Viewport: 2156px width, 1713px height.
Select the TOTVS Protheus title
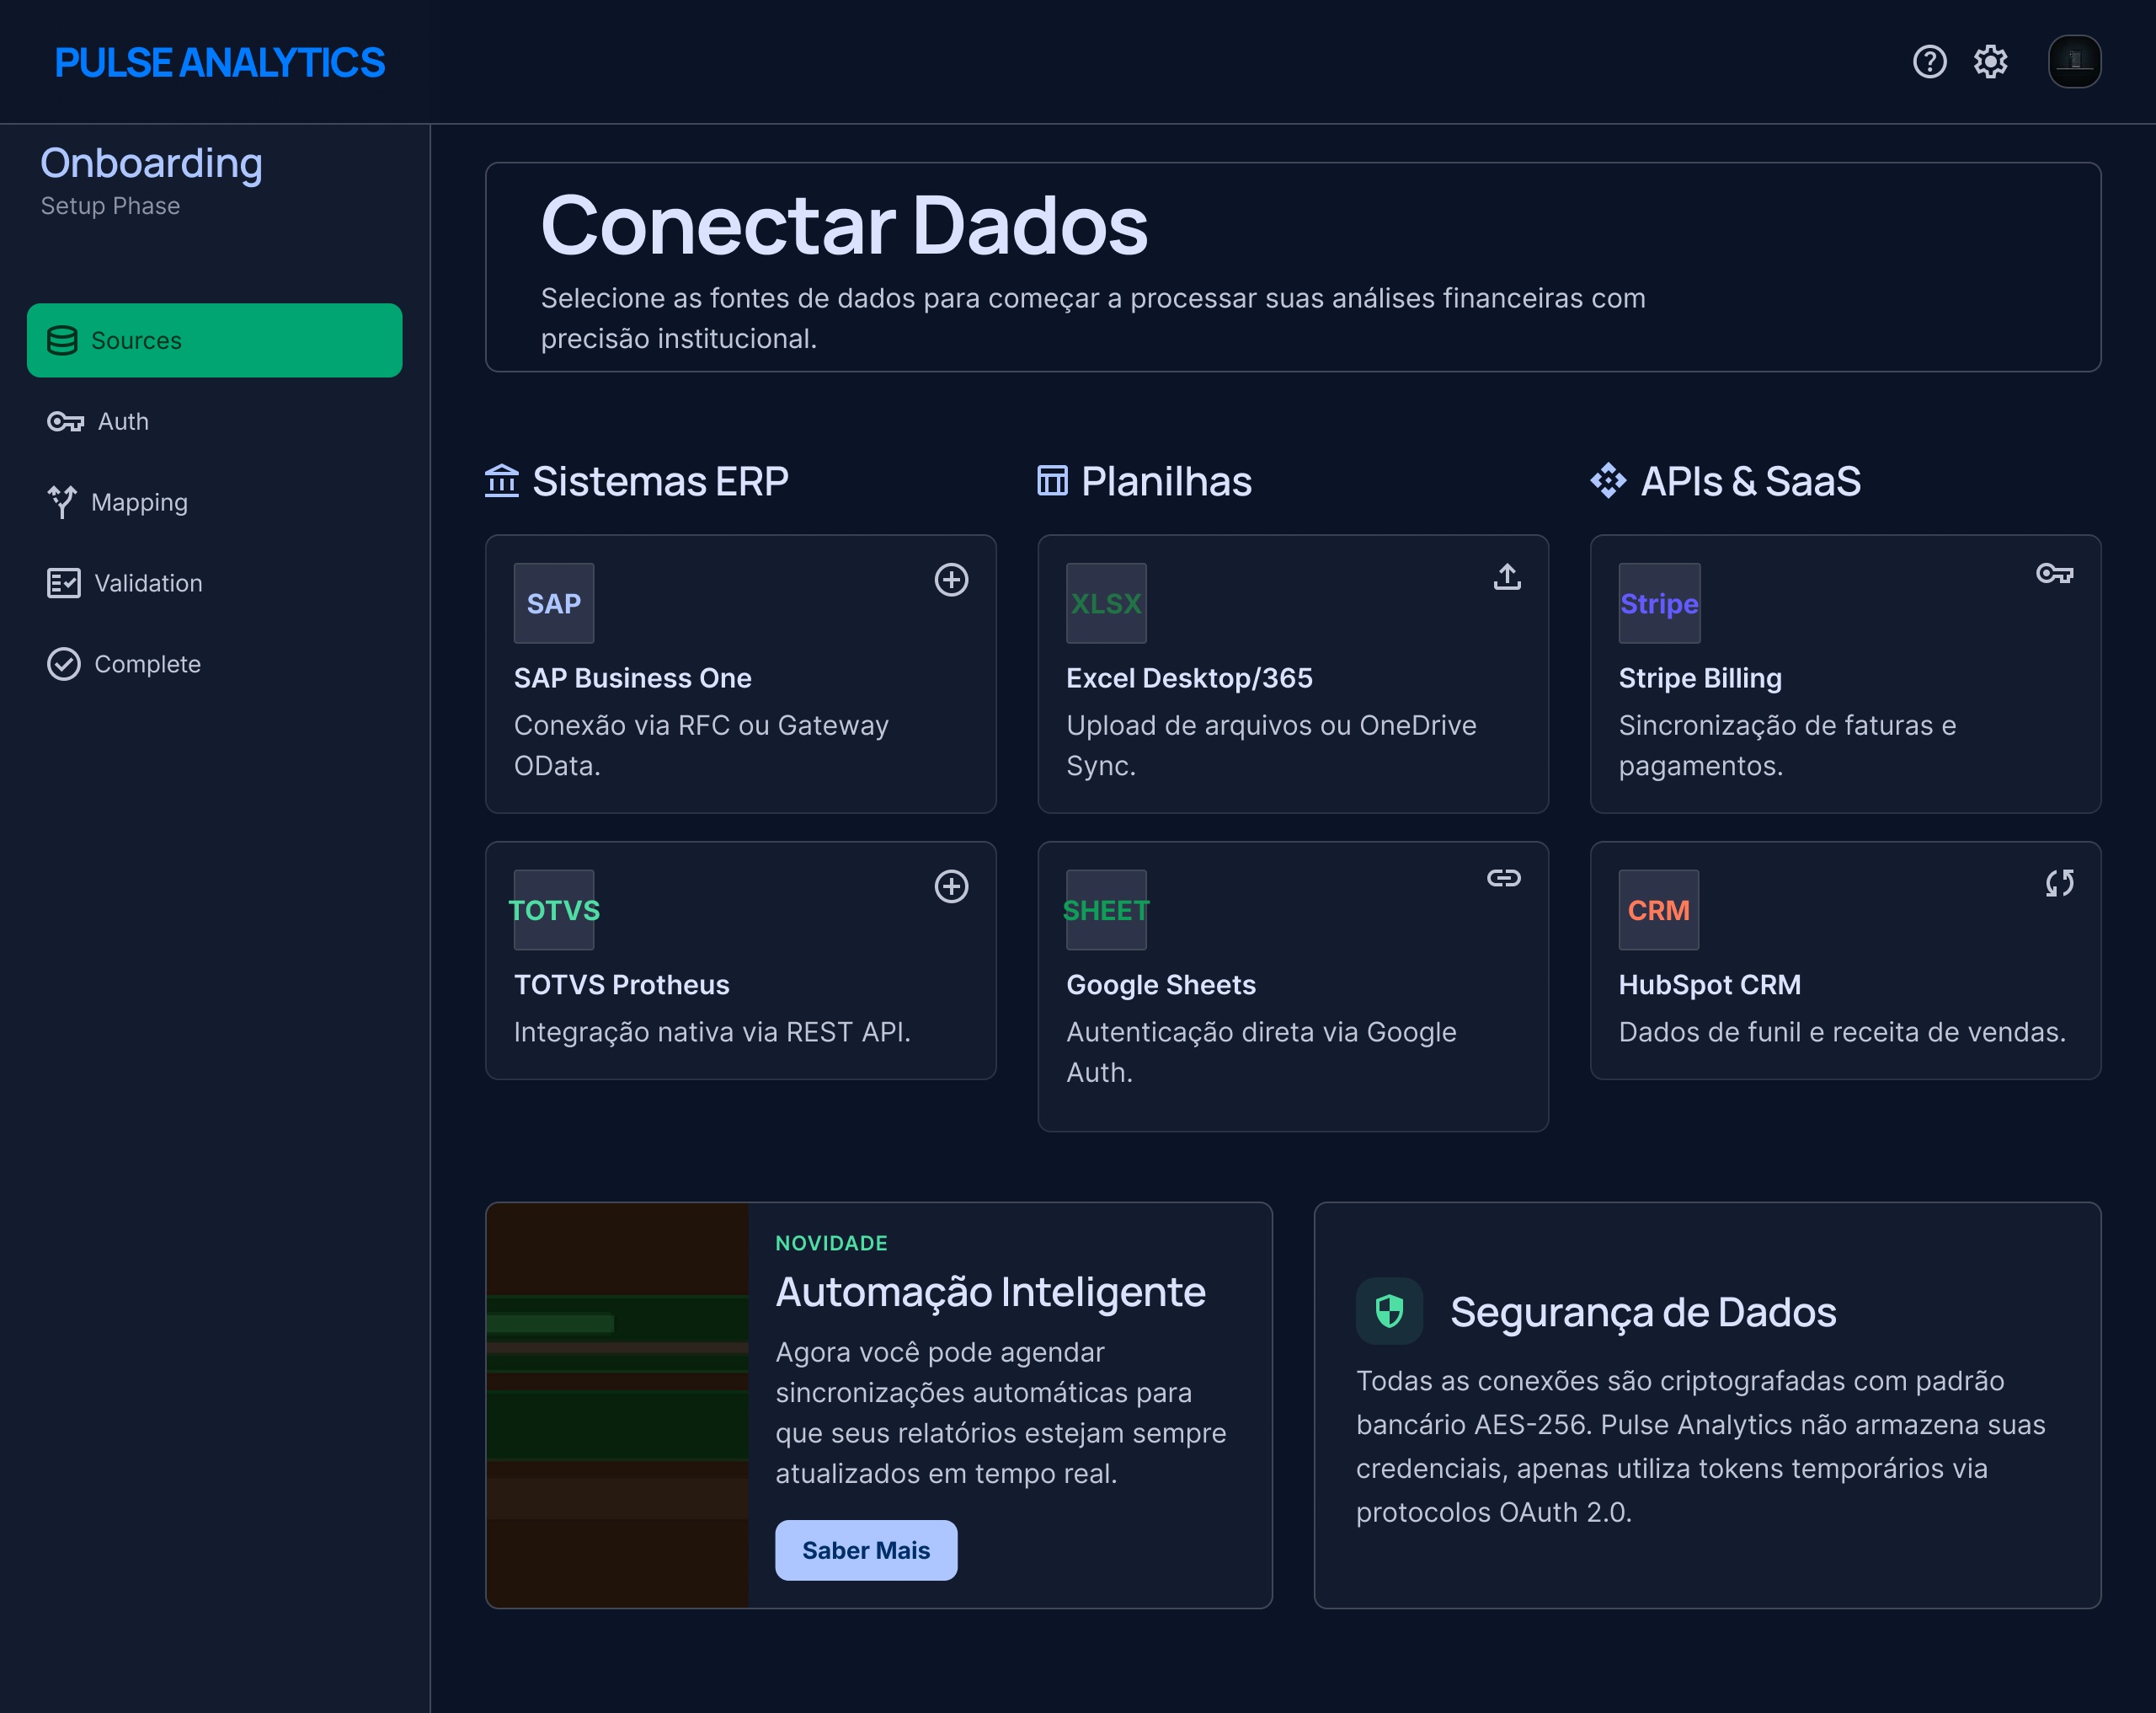[x=622, y=986]
